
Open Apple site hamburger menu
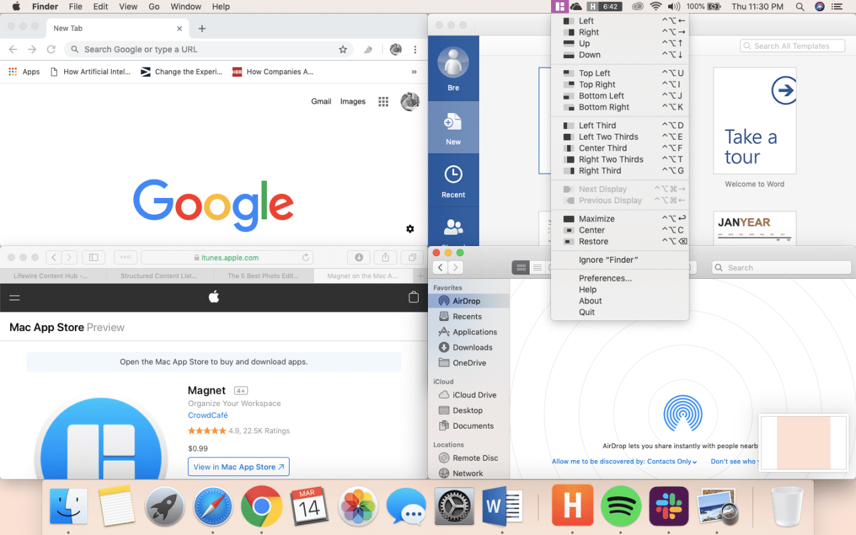[15, 298]
